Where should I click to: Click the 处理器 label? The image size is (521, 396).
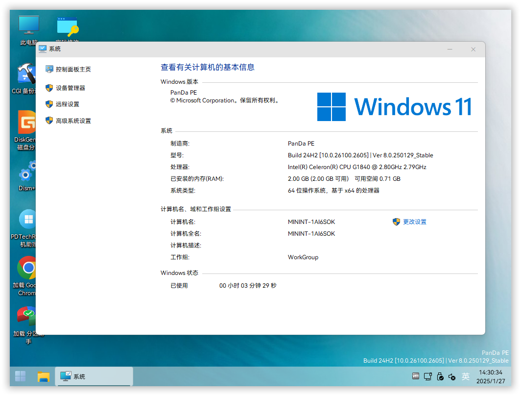(x=180, y=167)
